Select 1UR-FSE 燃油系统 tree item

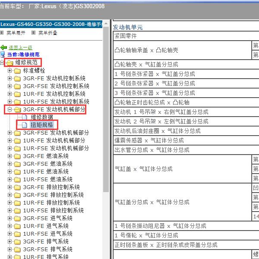coord(48,180)
